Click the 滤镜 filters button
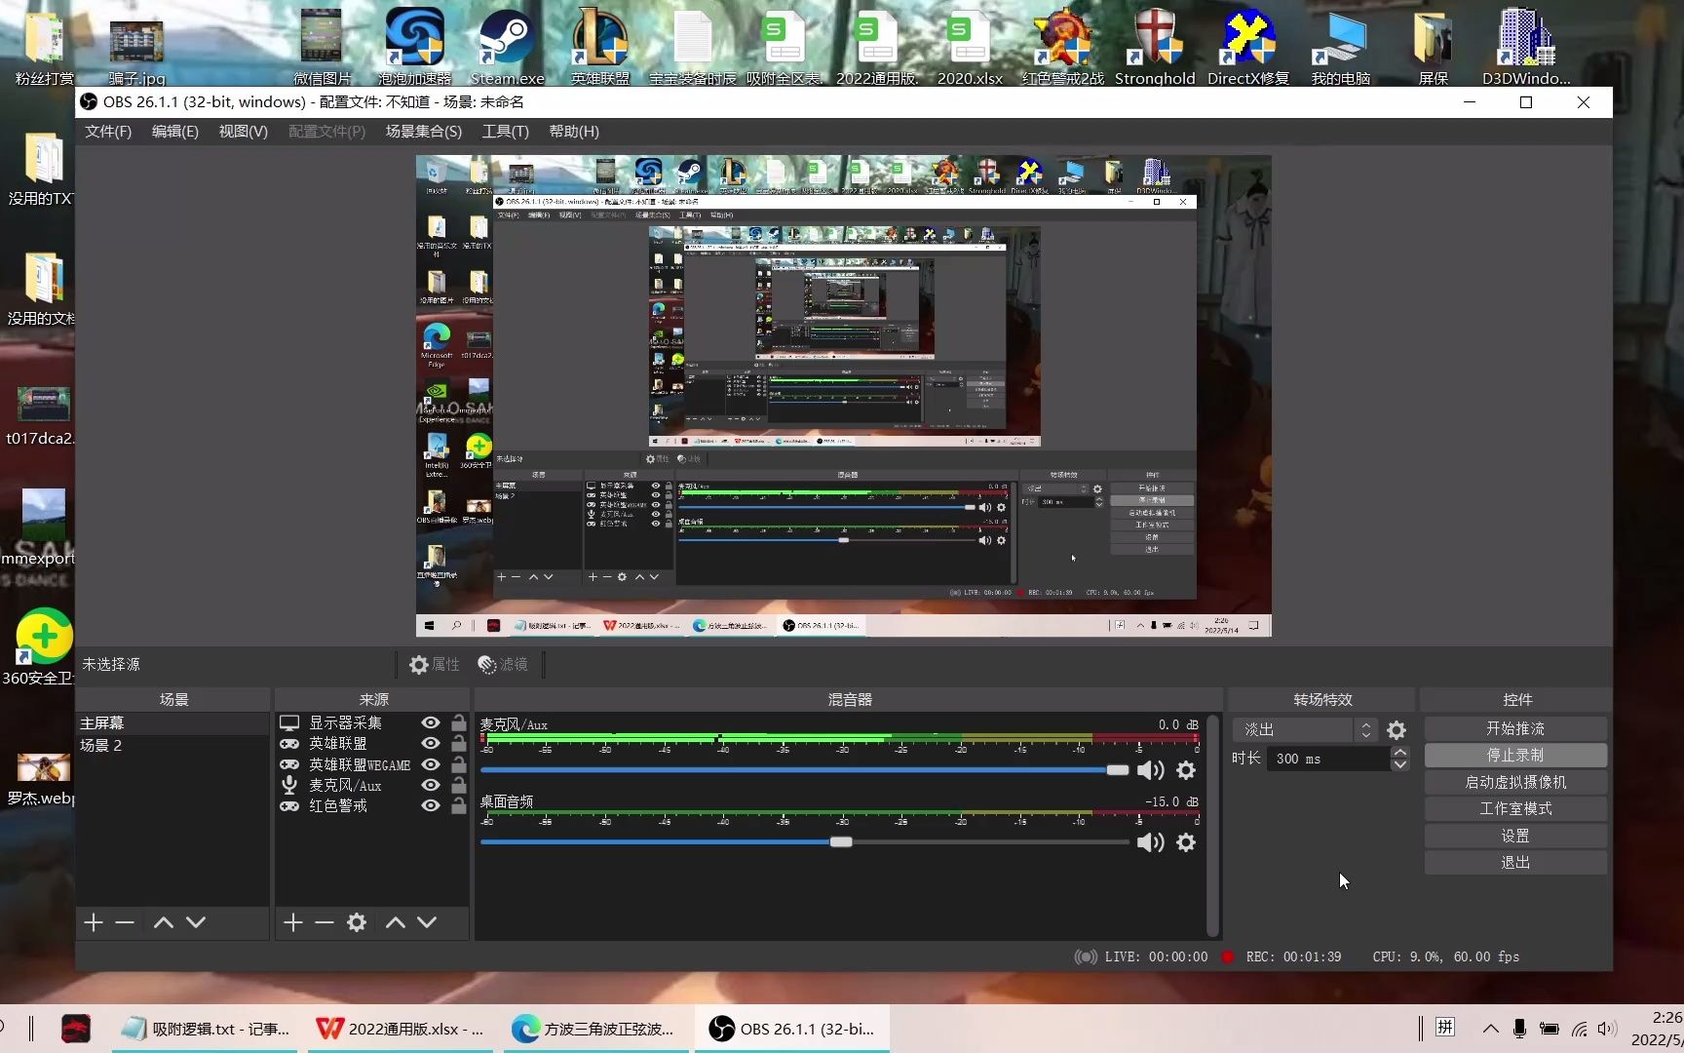1684x1053 pixels. click(x=503, y=665)
